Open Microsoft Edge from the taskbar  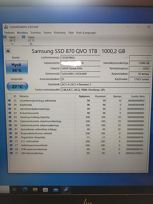pos(25,189)
